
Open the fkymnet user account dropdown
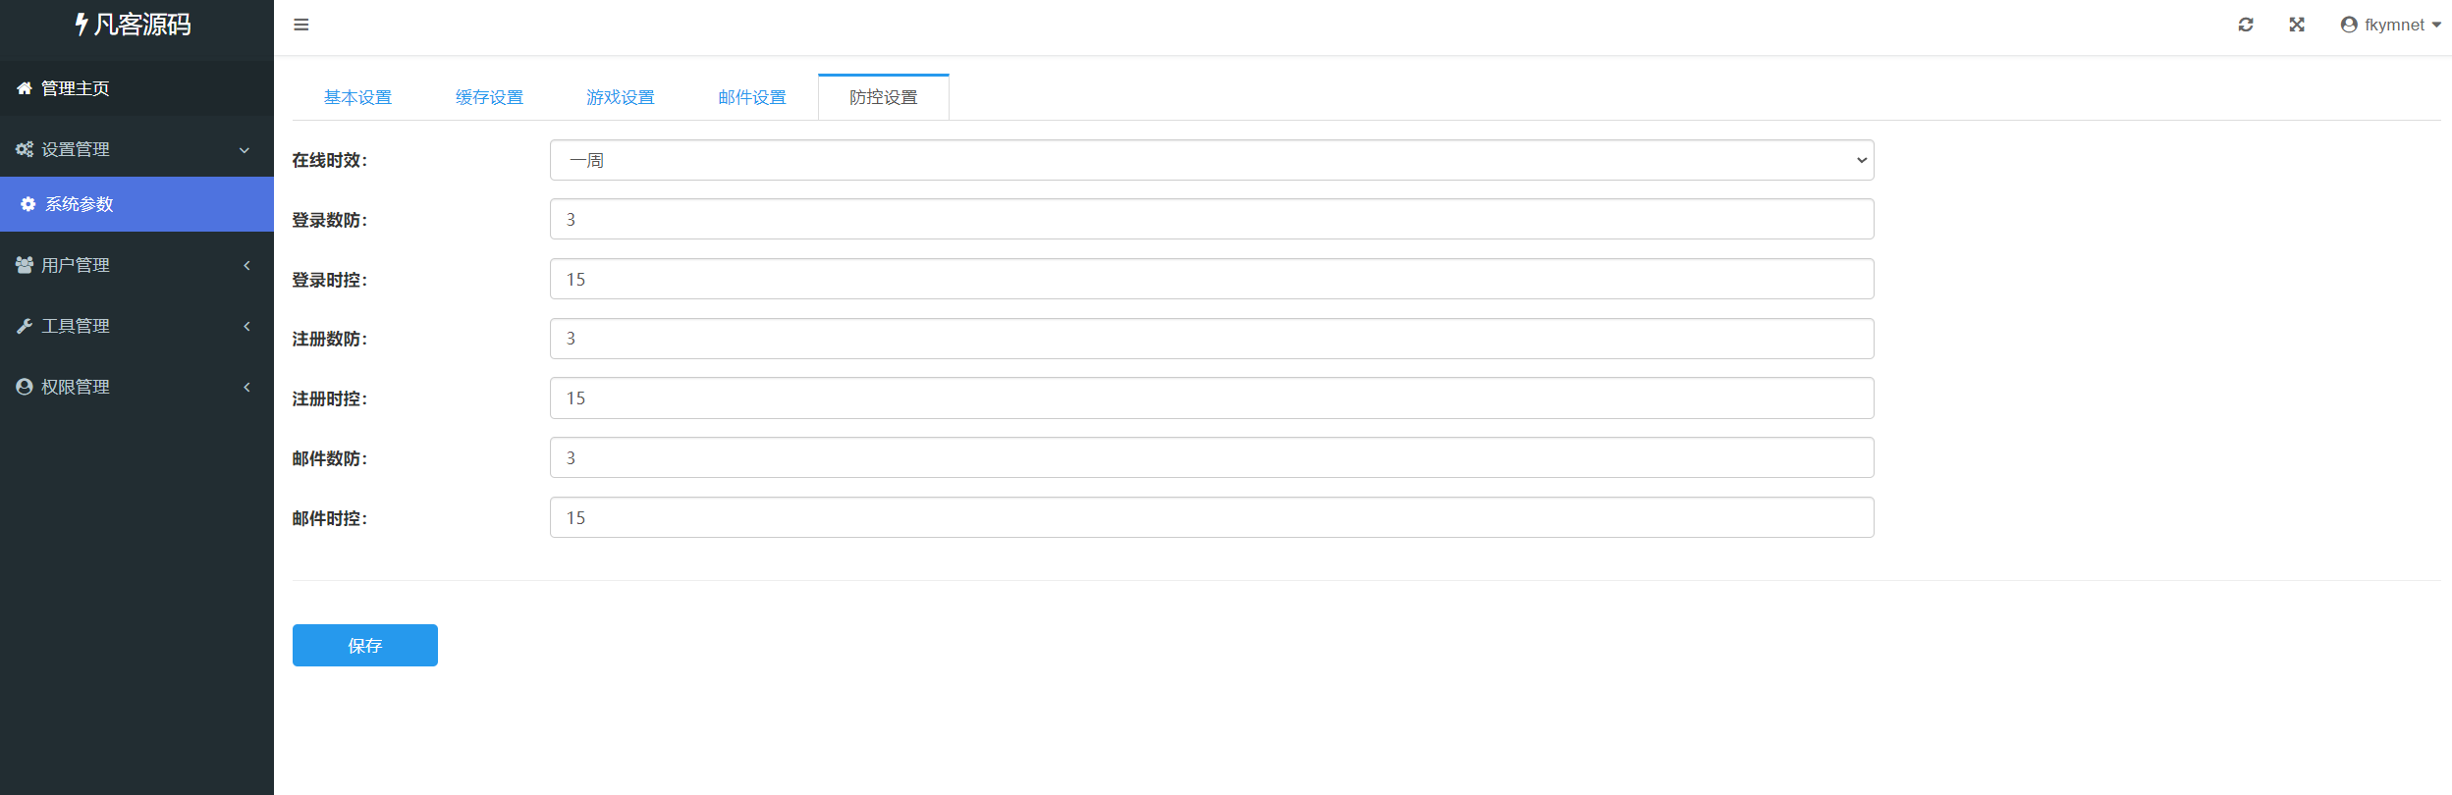[x=2390, y=25]
